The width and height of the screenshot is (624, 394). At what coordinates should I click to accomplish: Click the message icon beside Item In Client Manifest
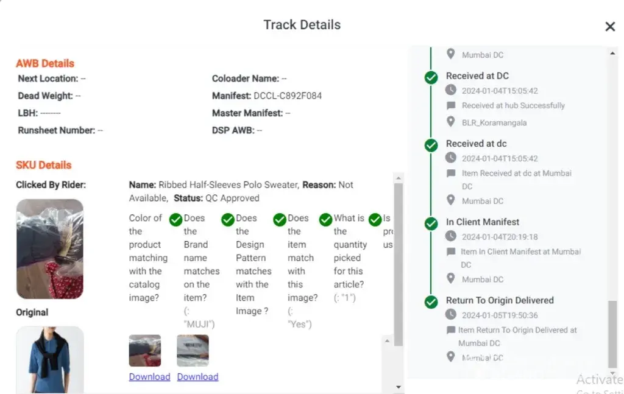pyautogui.click(x=450, y=252)
